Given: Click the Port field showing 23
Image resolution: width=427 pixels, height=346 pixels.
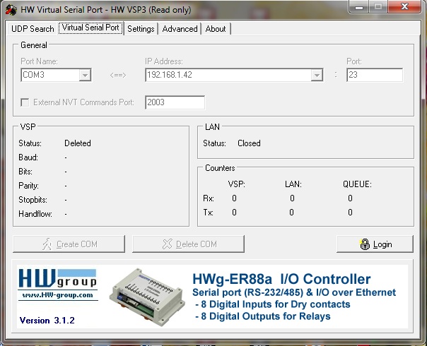Looking at the screenshot, I should (375, 75).
